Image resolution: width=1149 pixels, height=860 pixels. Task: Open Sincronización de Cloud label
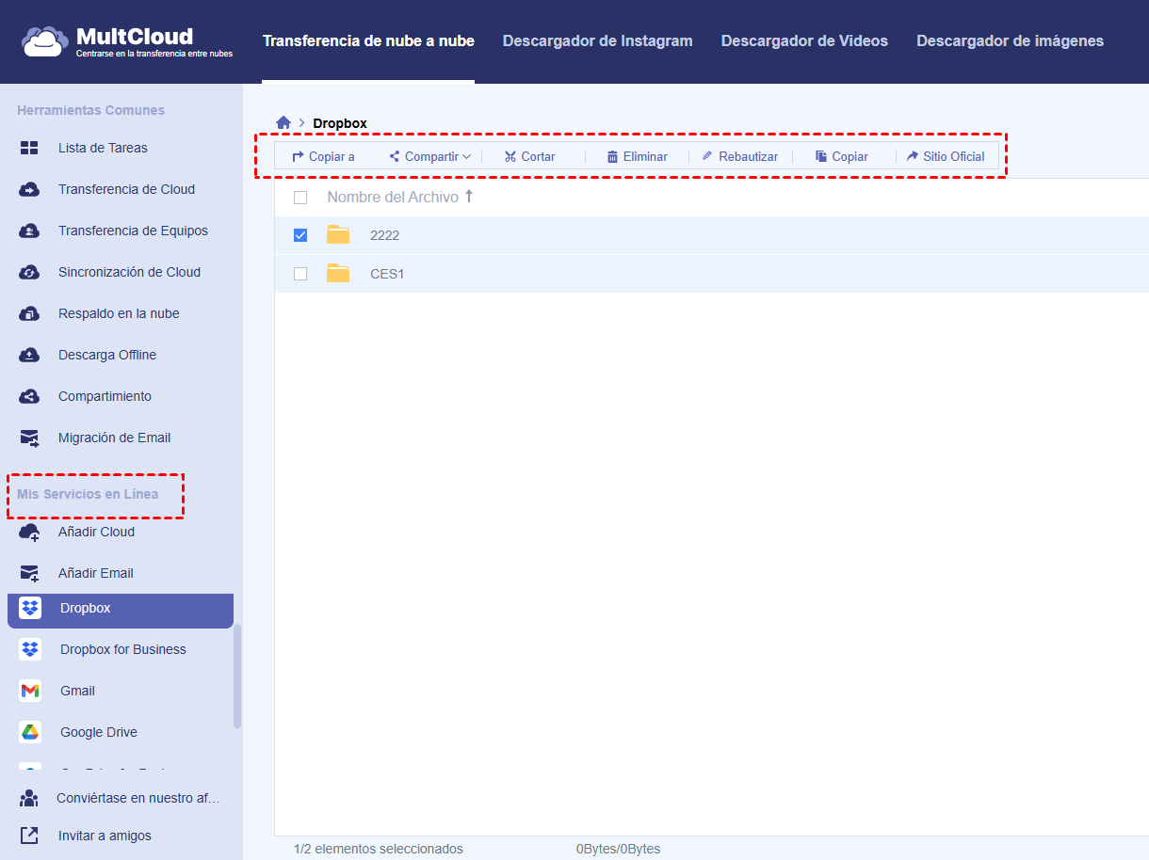pos(129,272)
